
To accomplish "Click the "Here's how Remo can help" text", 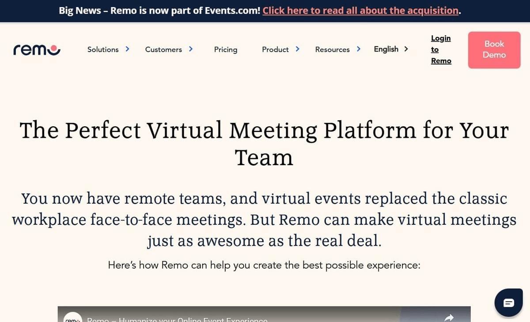I will click(264, 265).
